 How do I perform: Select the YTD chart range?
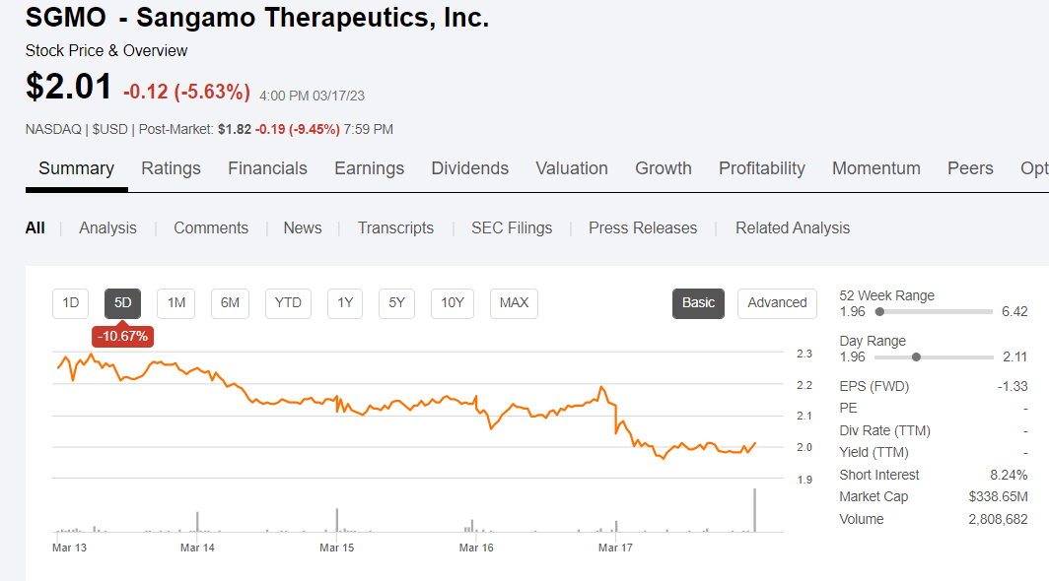[x=288, y=303]
